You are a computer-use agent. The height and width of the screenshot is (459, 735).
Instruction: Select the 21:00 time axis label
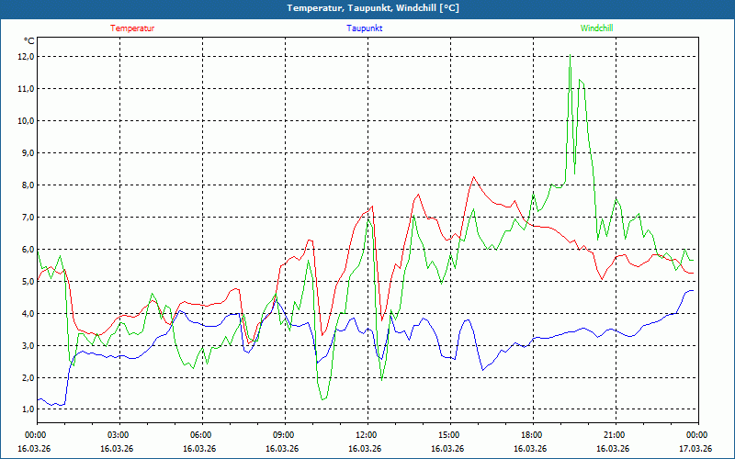615,435
